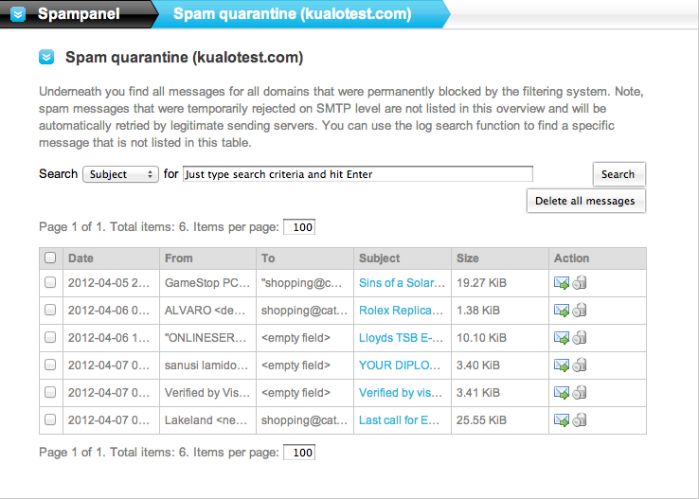Release the YOUR DIPLO message
Screen dimensions: 699x499
click(562, 365)
